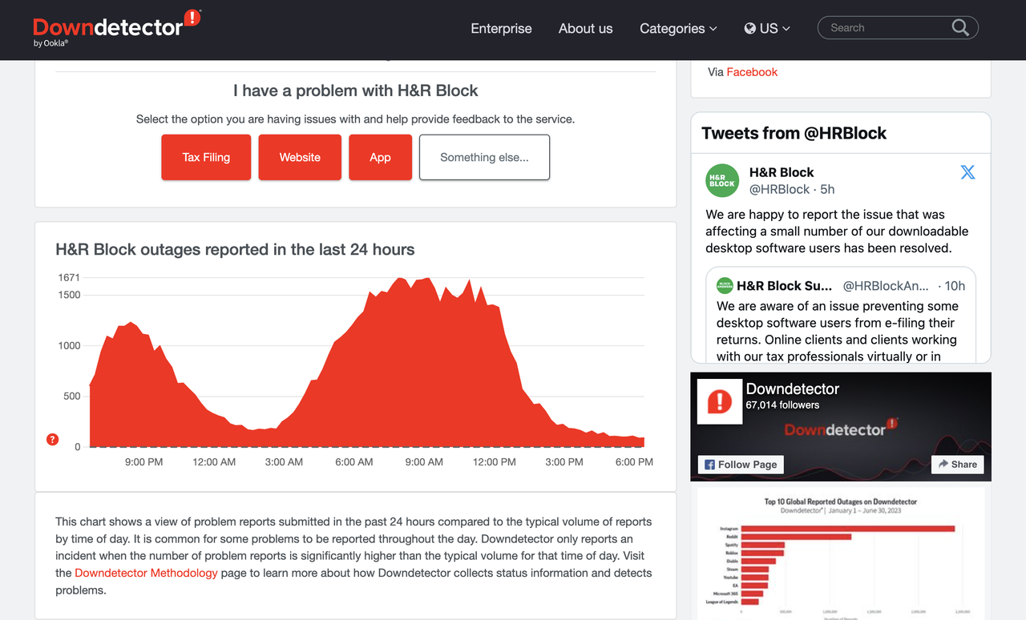
Task: Open the Via Facebook link
Action: [x=752, y=72]
